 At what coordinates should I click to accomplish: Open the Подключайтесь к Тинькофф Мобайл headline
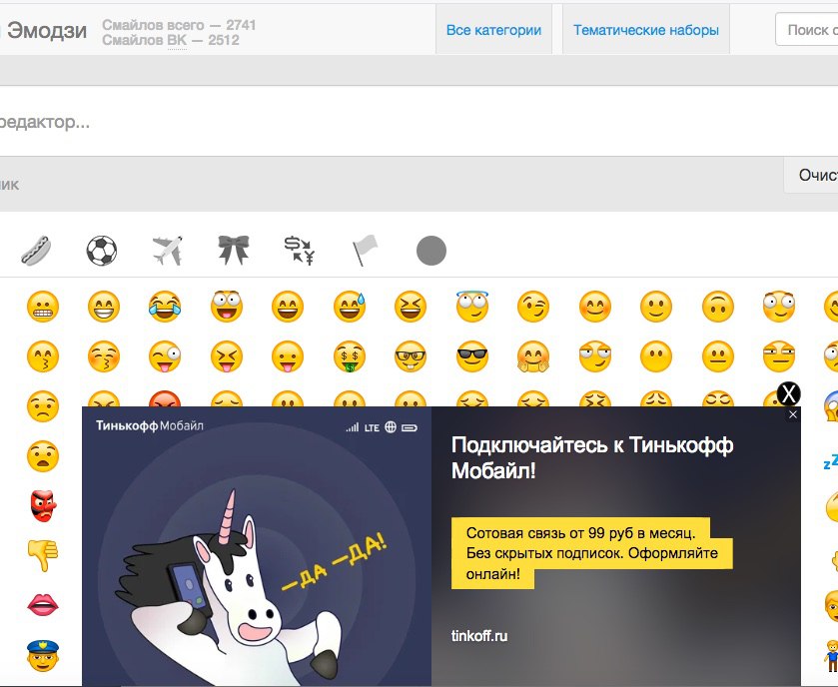tap(592, 457)
